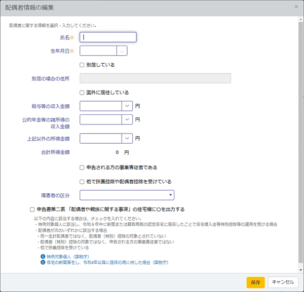Close the 配偶者情報の編集 dialog with X
Viewport: 304px width, 292px height.
296,7
